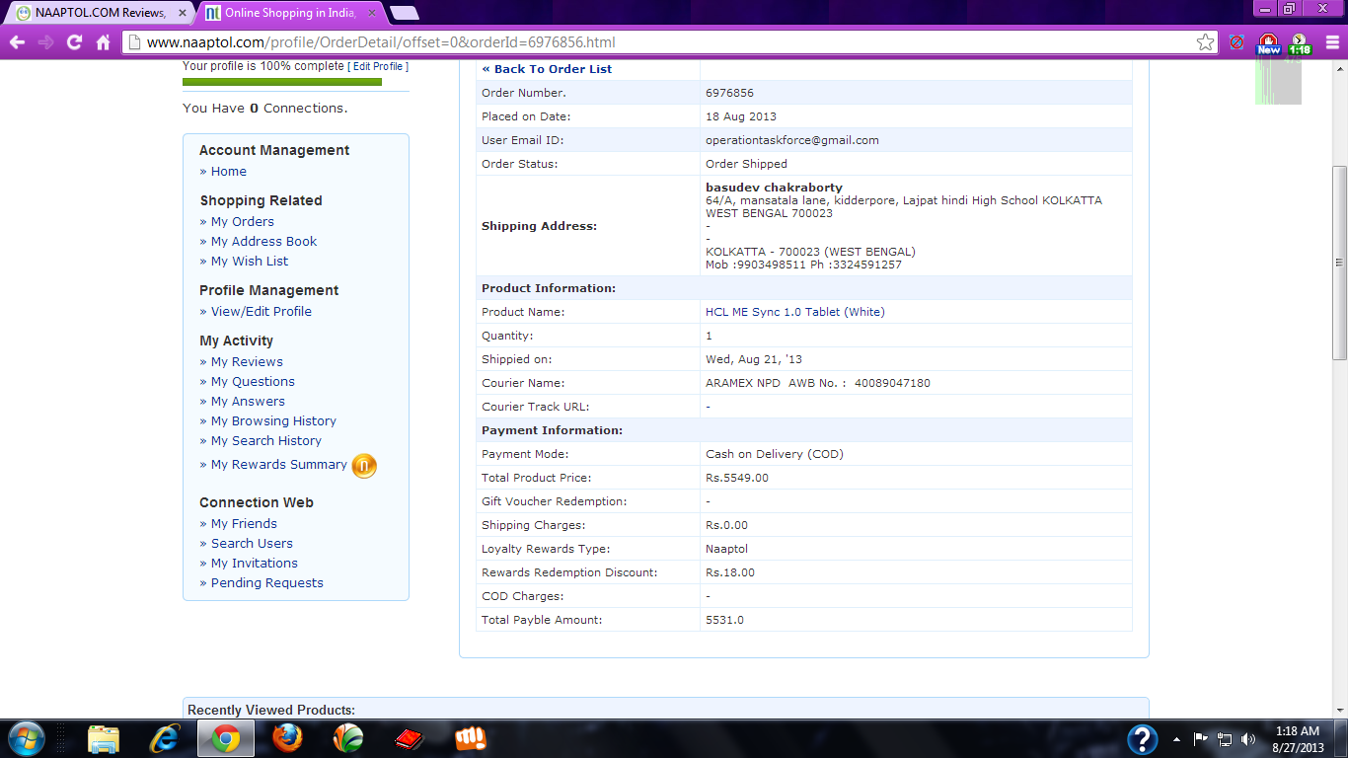Open My Answers link
Screen dimensions: 1348x758
(248, 402)
